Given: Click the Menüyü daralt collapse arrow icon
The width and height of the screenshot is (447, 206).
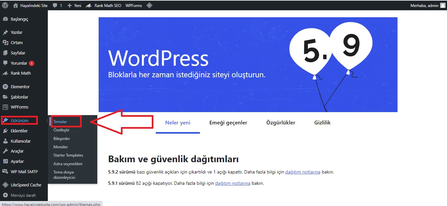Looking at the screenshot, I should point(5,195).
